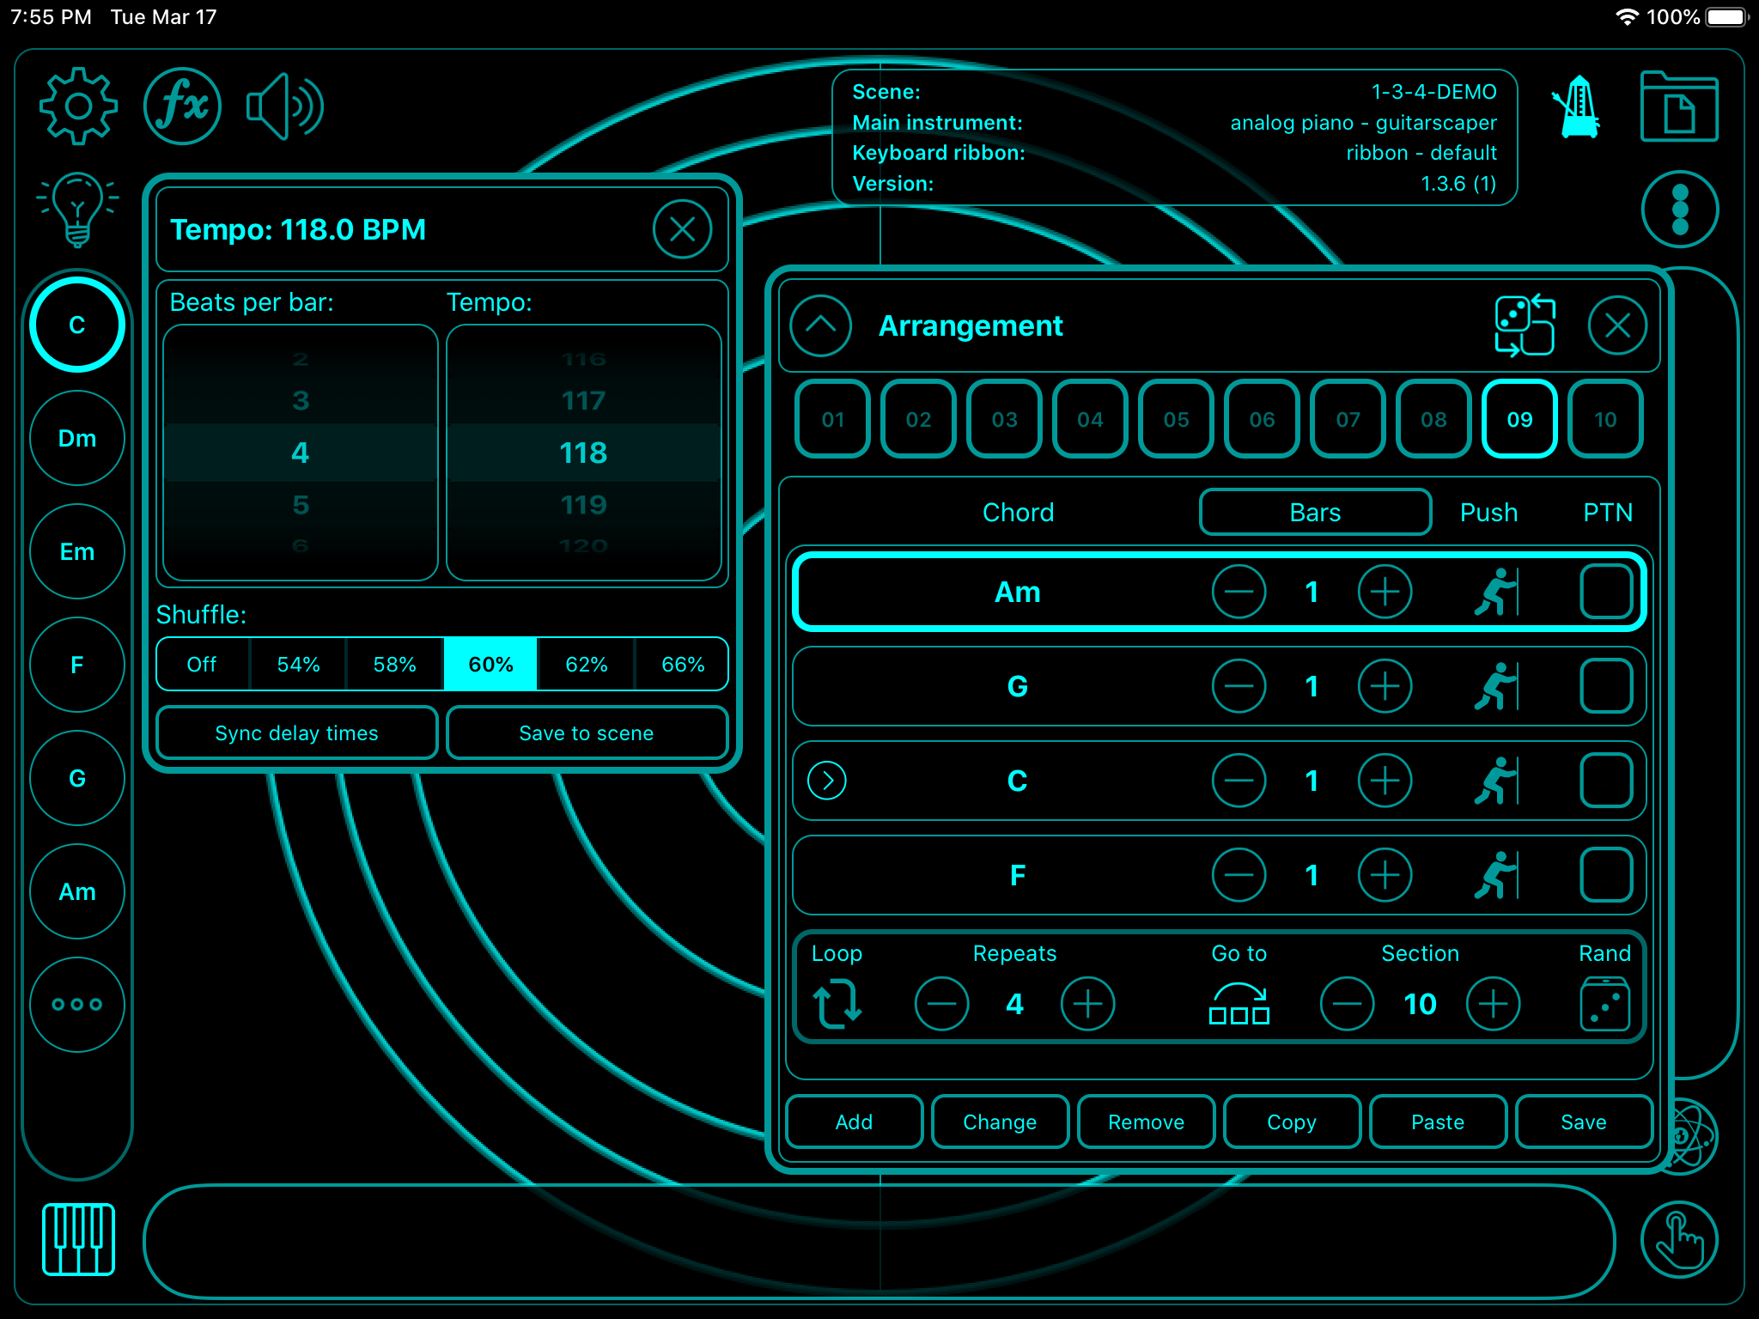Toggle the Loop arrows icon
This screenshot has width=1759, height=1319.
tap(837, 1004)
